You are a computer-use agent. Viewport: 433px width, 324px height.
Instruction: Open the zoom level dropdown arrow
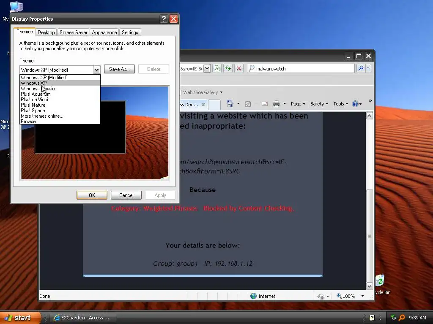click(362, 296)
